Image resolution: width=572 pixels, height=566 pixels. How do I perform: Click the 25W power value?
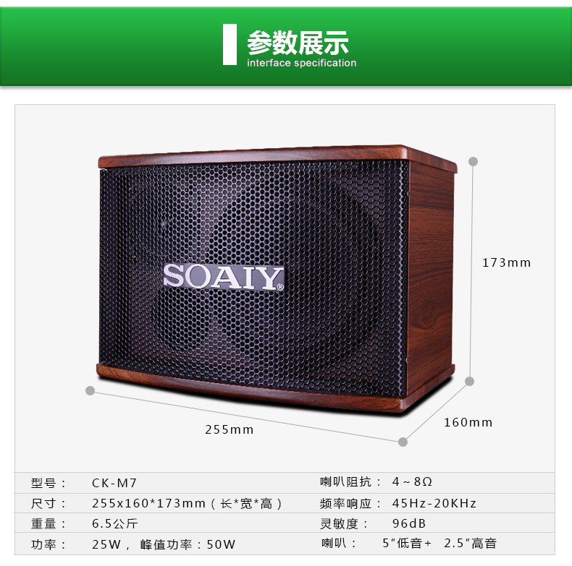point(106,544)
